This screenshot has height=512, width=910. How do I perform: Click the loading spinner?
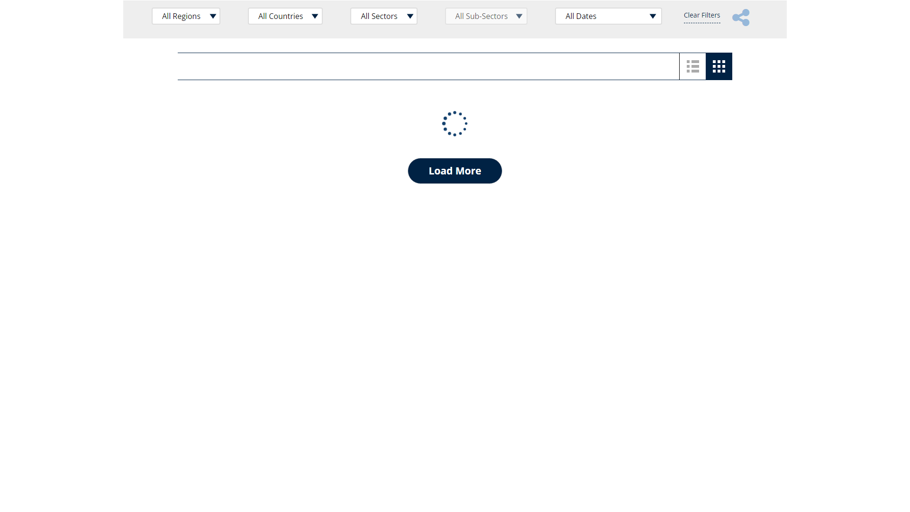[455, 124]
